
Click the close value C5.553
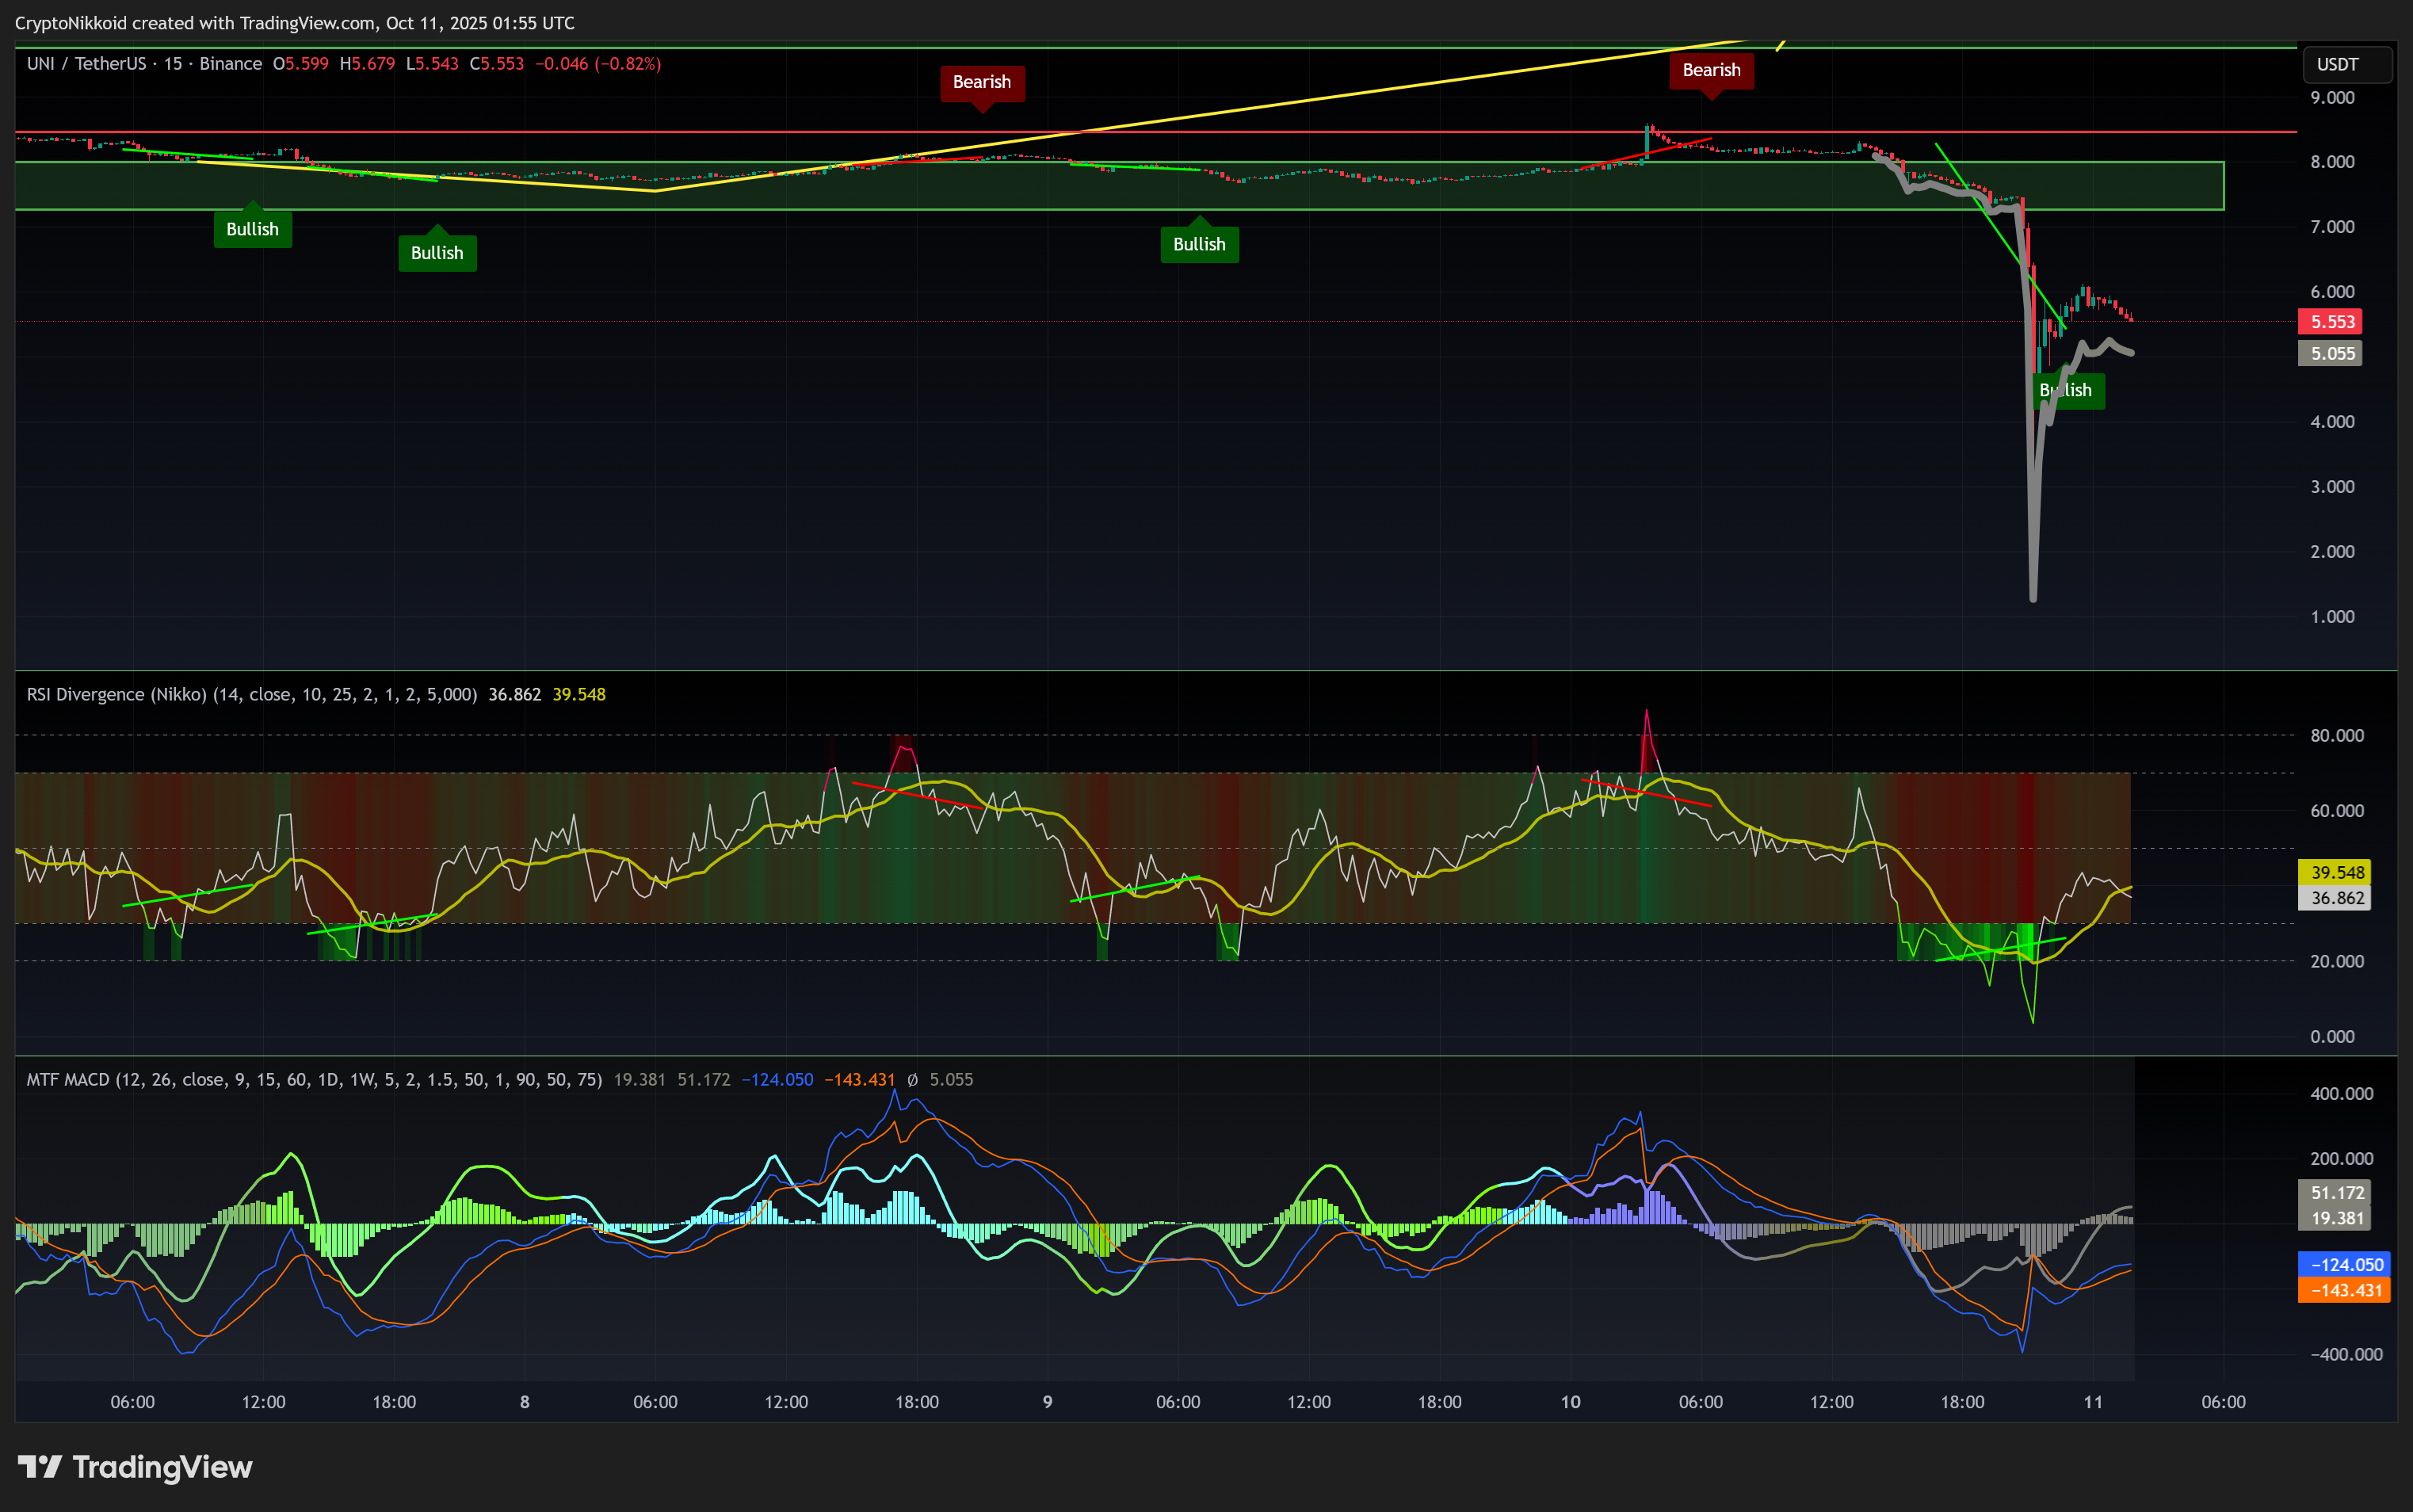pyautogui.click(x=497, y=64)
